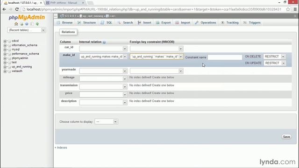
Task: Switch to PHP strftime Manual browser tab
Action: tap(65, 3)
